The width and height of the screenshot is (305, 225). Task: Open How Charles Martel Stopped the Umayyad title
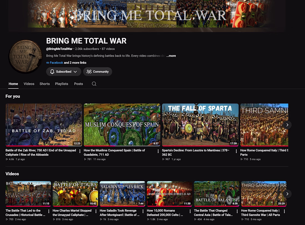click(72, 213)
